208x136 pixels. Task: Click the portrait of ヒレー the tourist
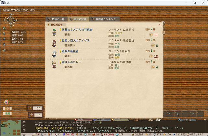54,65
